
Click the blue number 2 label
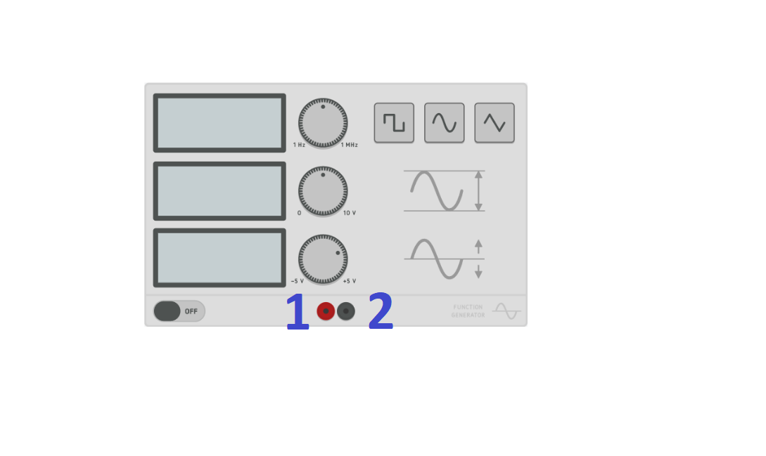(x=381, y=311)
